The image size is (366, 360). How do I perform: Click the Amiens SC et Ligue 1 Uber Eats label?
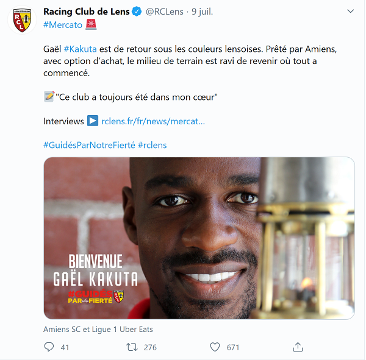98,329
